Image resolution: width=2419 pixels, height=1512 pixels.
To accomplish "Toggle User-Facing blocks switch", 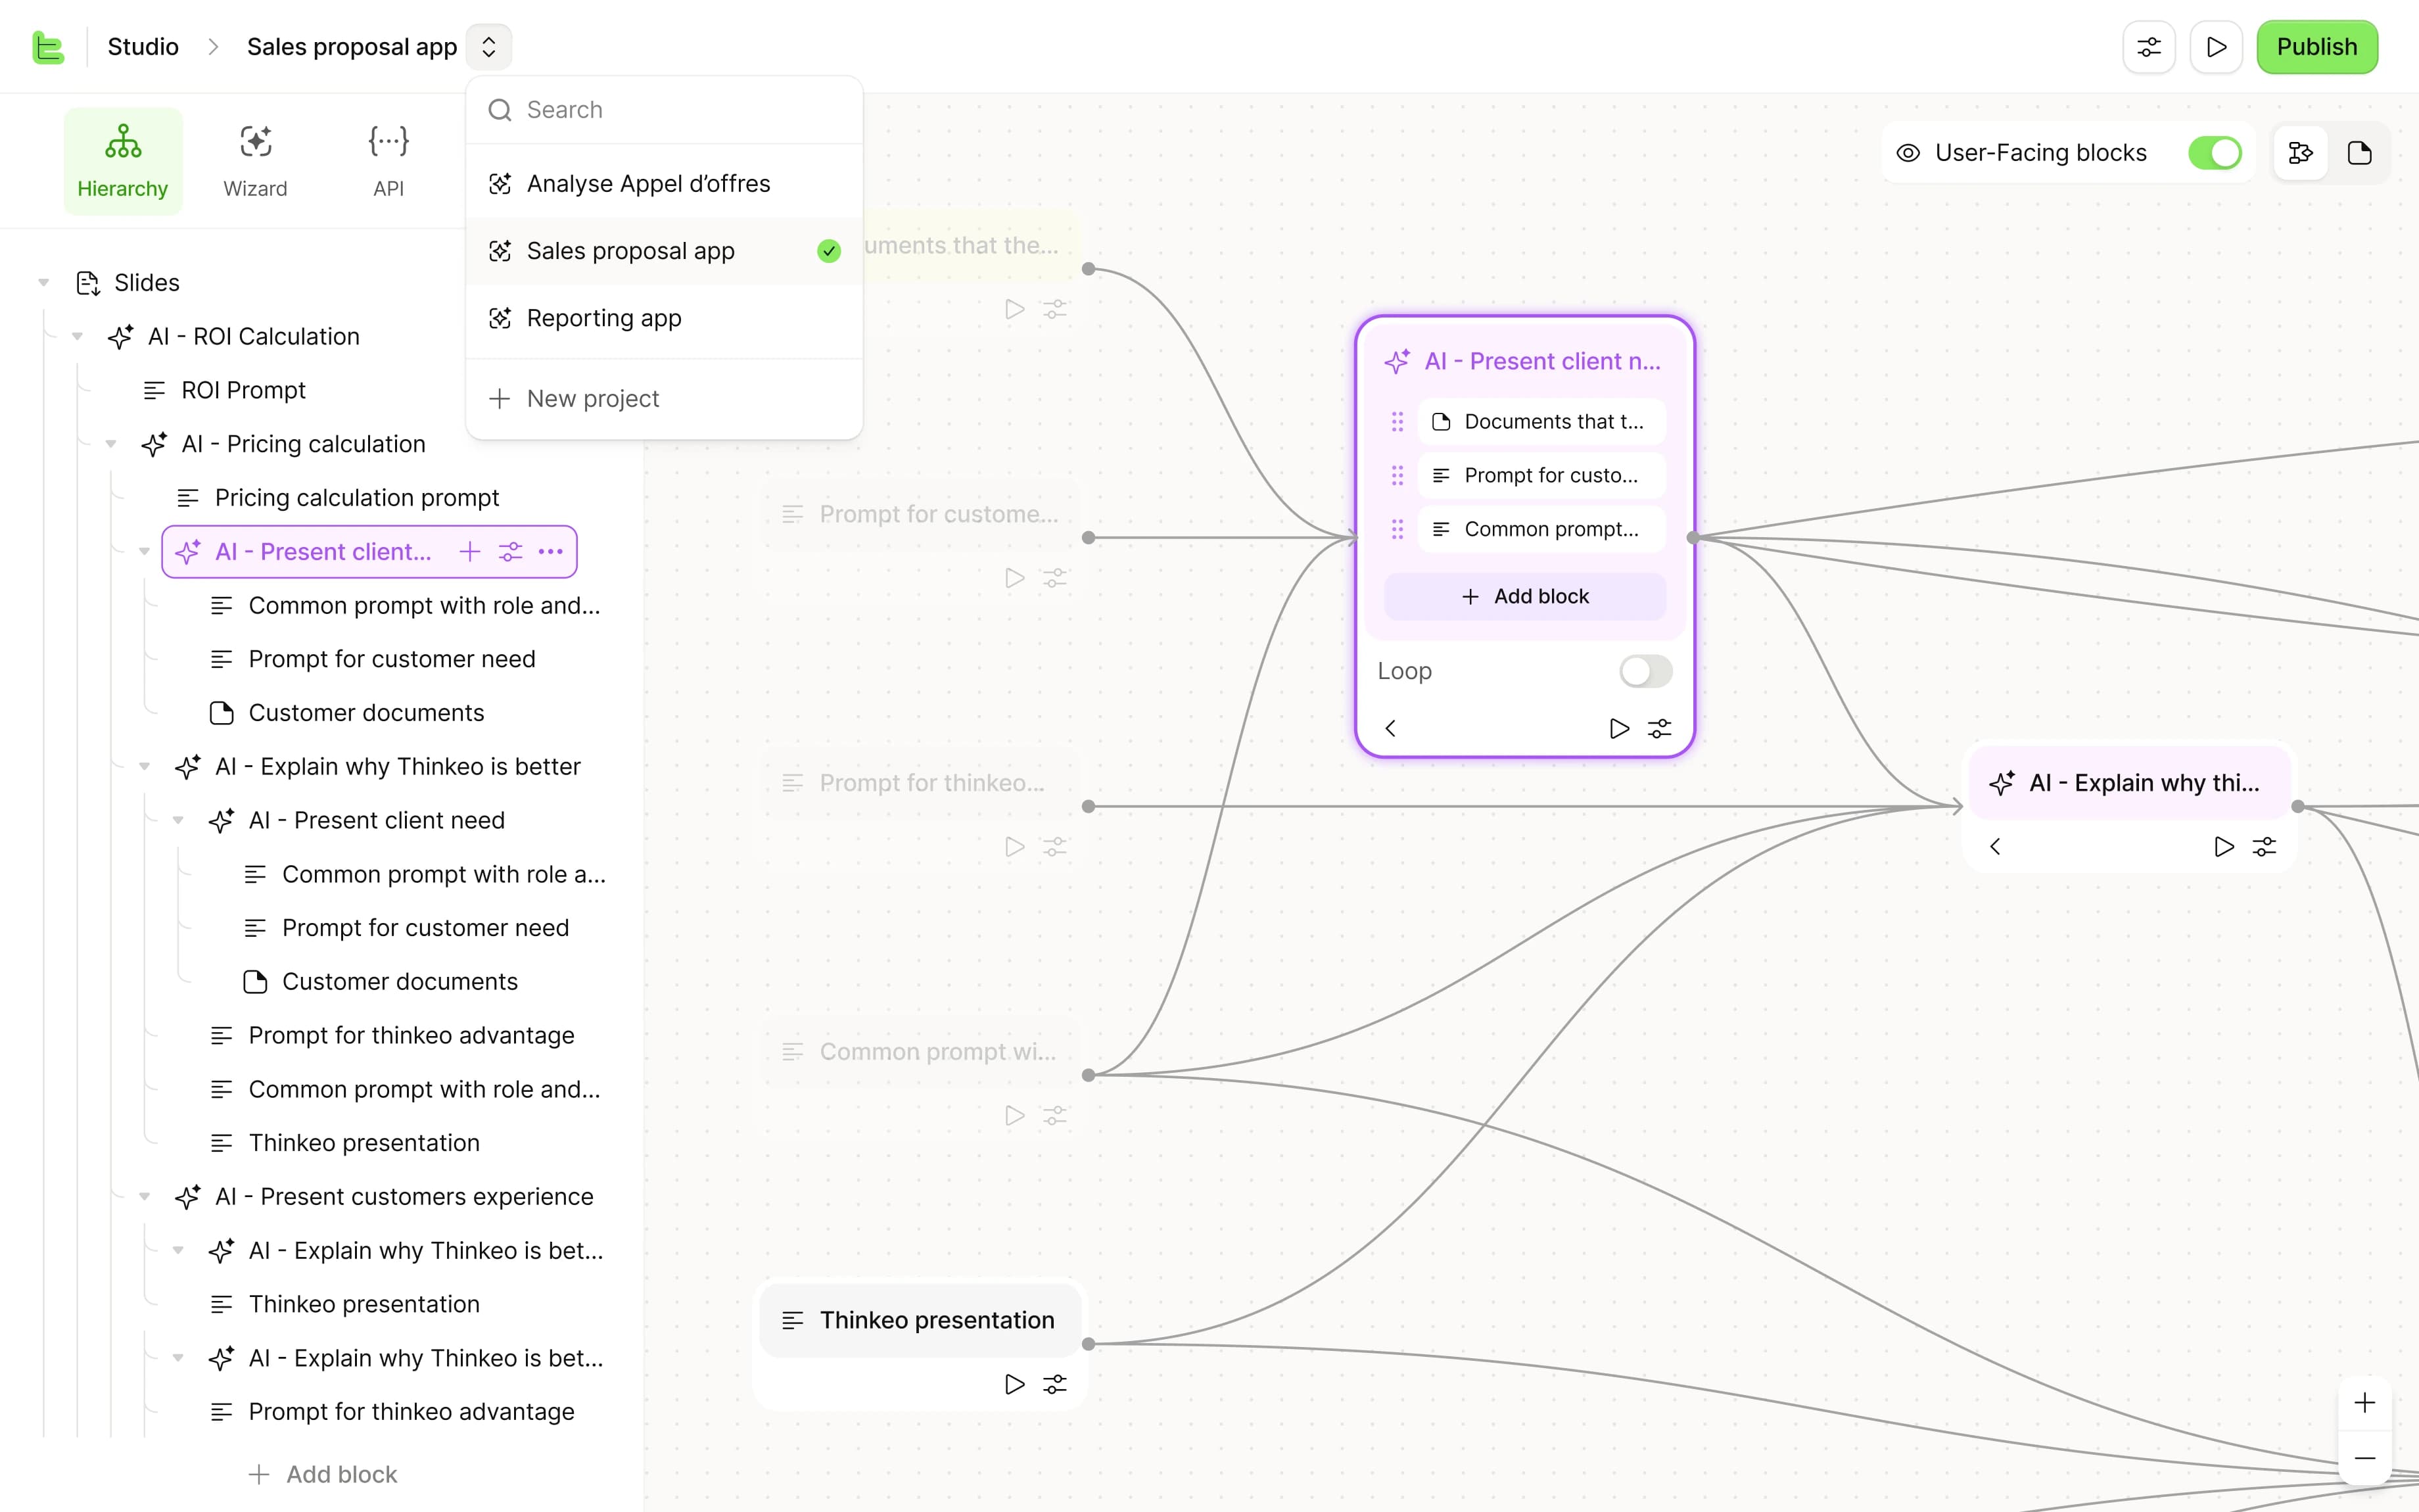I will tap(2214, 153).
